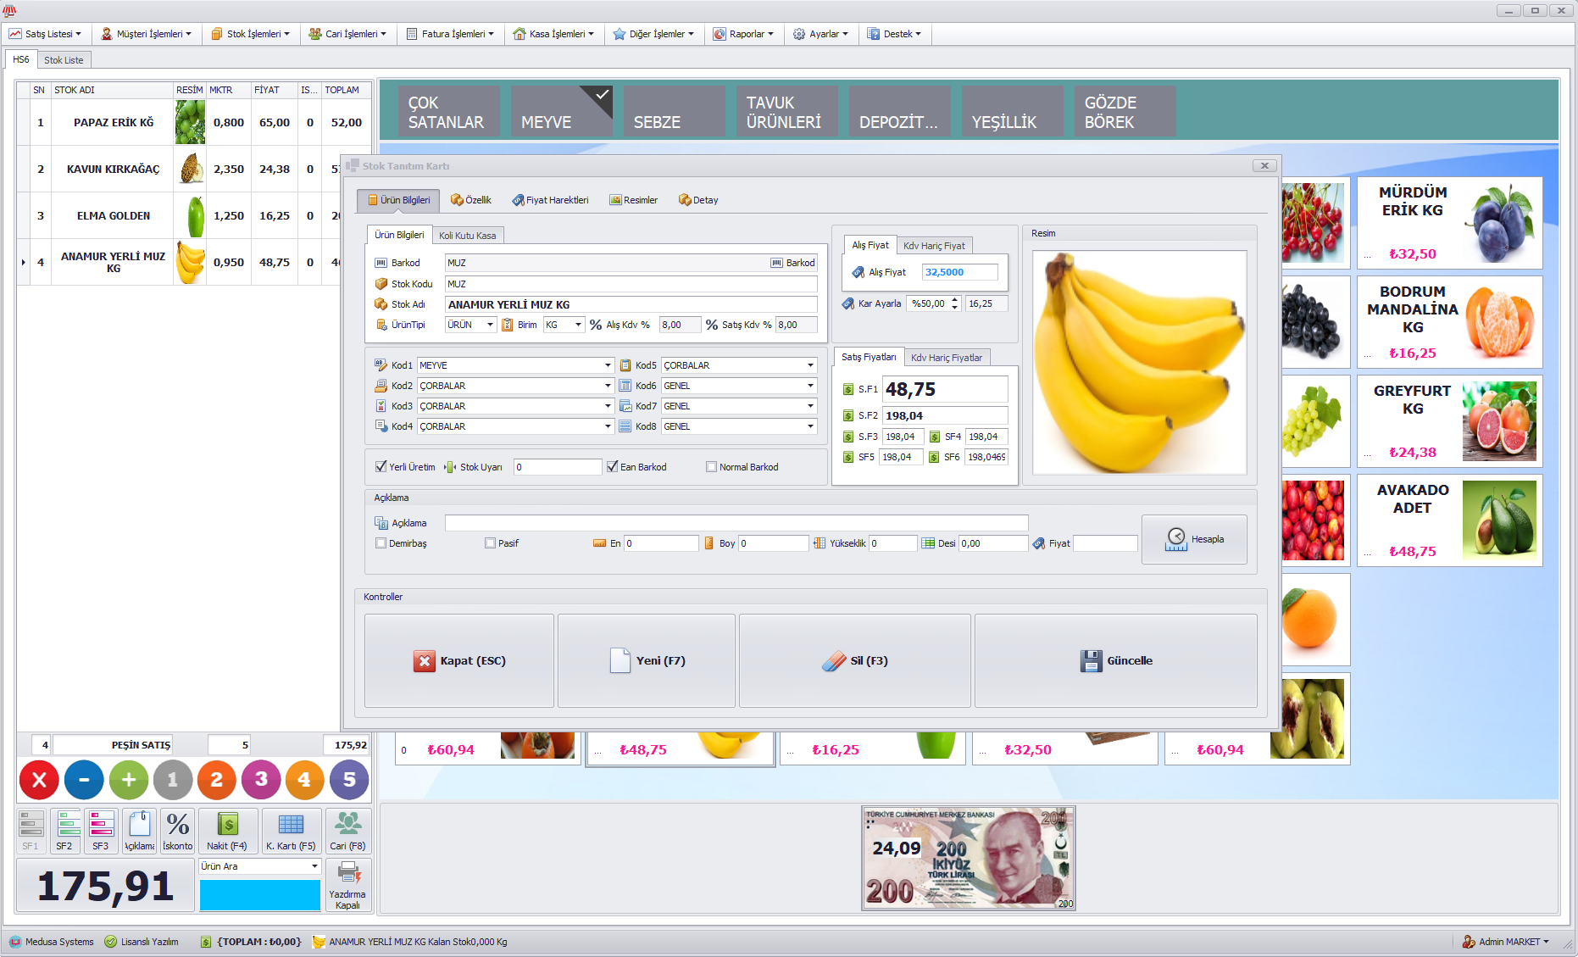
Task: Open the Birim KG dropdown
Action: [579, 325]
